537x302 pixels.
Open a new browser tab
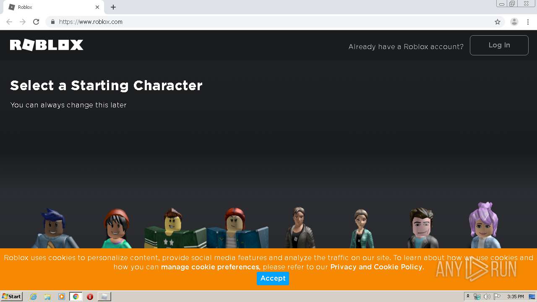[x=113, y=7]
